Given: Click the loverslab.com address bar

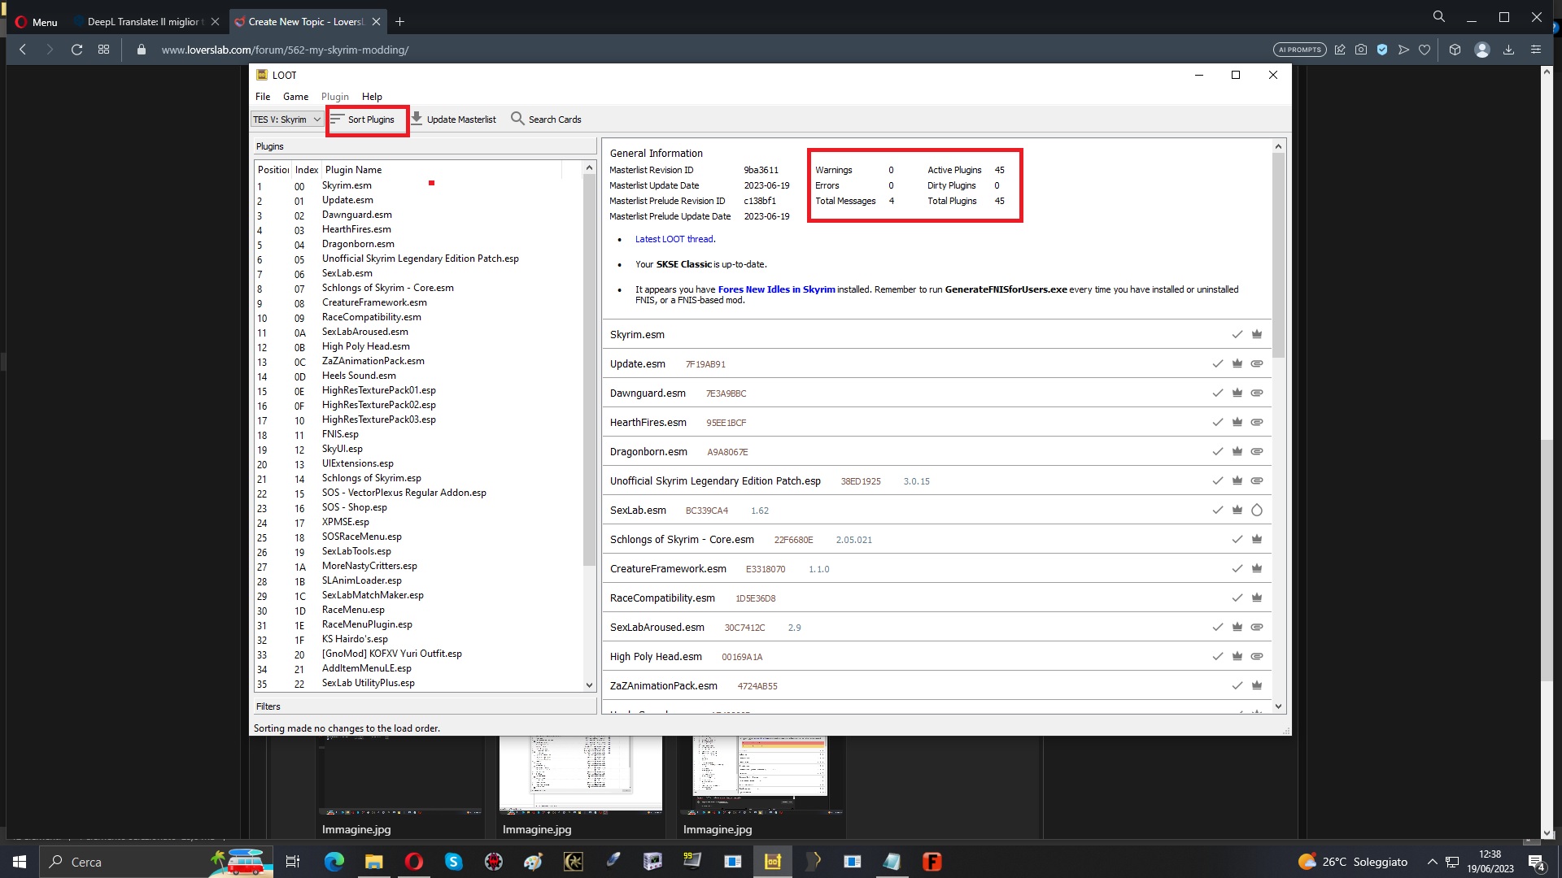Looking at the screenshot, I should (285, 50).
